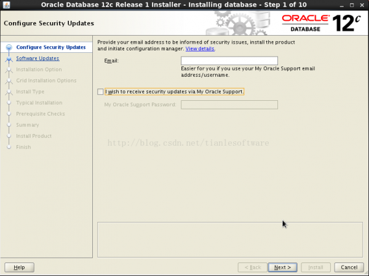Click the Summary step label
Viewport: 369px width, 276px height.
(x=27, y=125)
